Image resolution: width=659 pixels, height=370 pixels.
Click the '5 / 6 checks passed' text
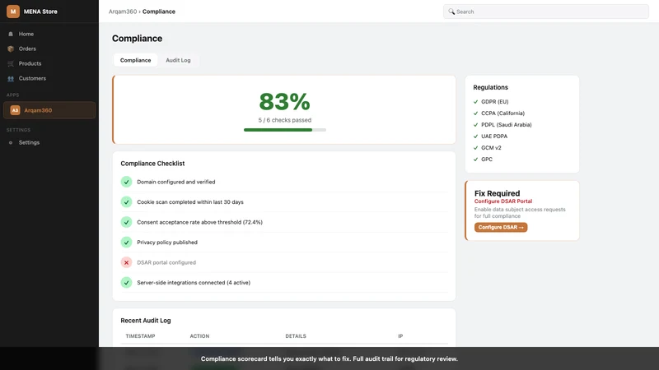pos(284,120)
